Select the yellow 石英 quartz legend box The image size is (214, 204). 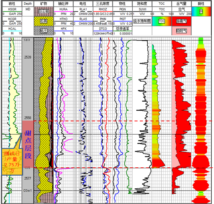(x=43, y=21)
